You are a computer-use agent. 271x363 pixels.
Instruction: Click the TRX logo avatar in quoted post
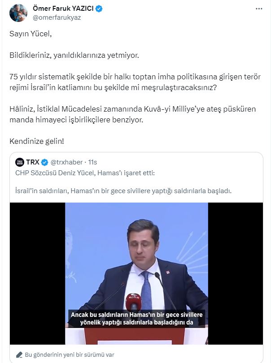click(x=19, y=162)
